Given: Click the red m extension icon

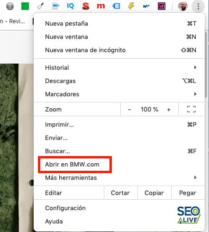Looking at the screenshot, I should (101, 6).
